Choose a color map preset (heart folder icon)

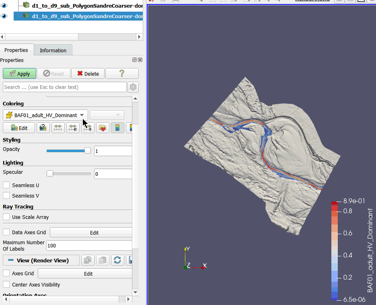pyautogui.click(x=103, y=128)
